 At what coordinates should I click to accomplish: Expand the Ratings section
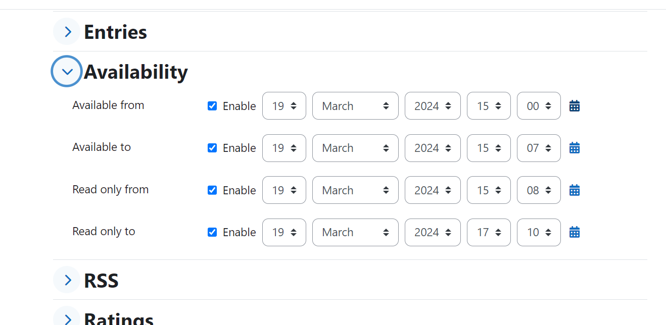(x=67, y=318)
